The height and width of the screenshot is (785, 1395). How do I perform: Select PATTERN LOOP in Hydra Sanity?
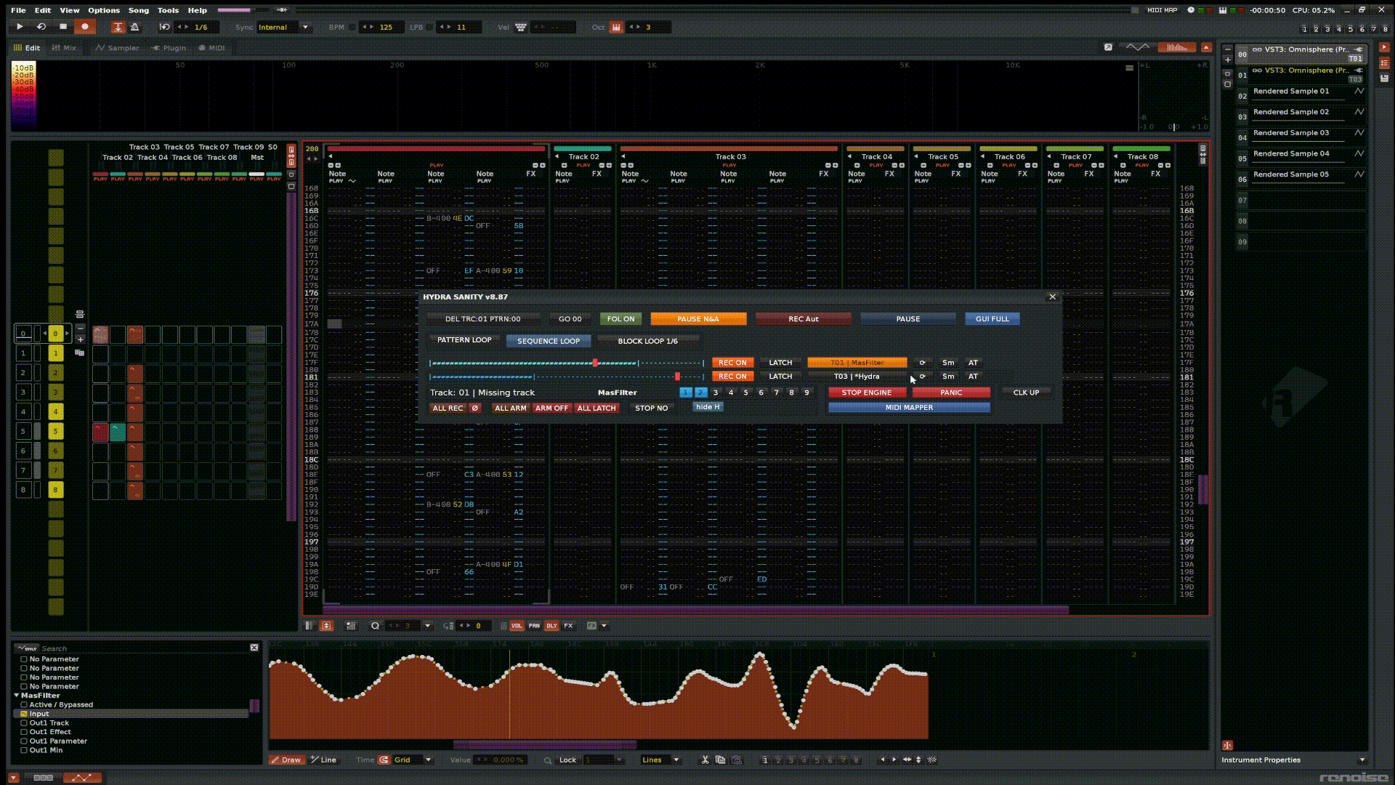click(464, 340)
